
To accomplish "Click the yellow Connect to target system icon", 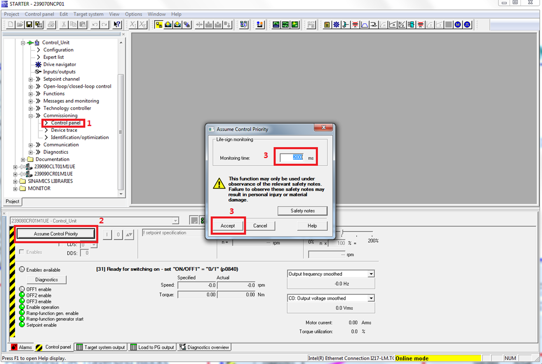I will 160,24.
